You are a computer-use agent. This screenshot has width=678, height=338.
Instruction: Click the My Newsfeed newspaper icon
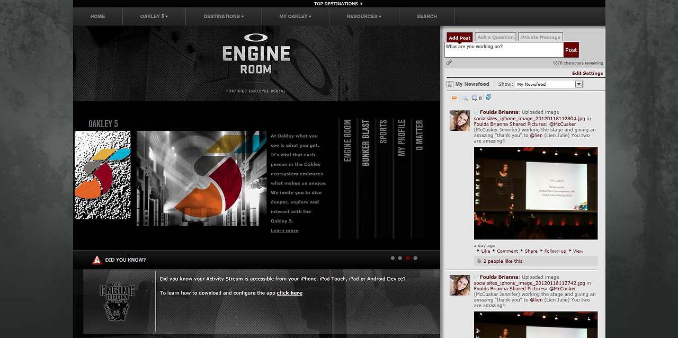click(450, 84)
